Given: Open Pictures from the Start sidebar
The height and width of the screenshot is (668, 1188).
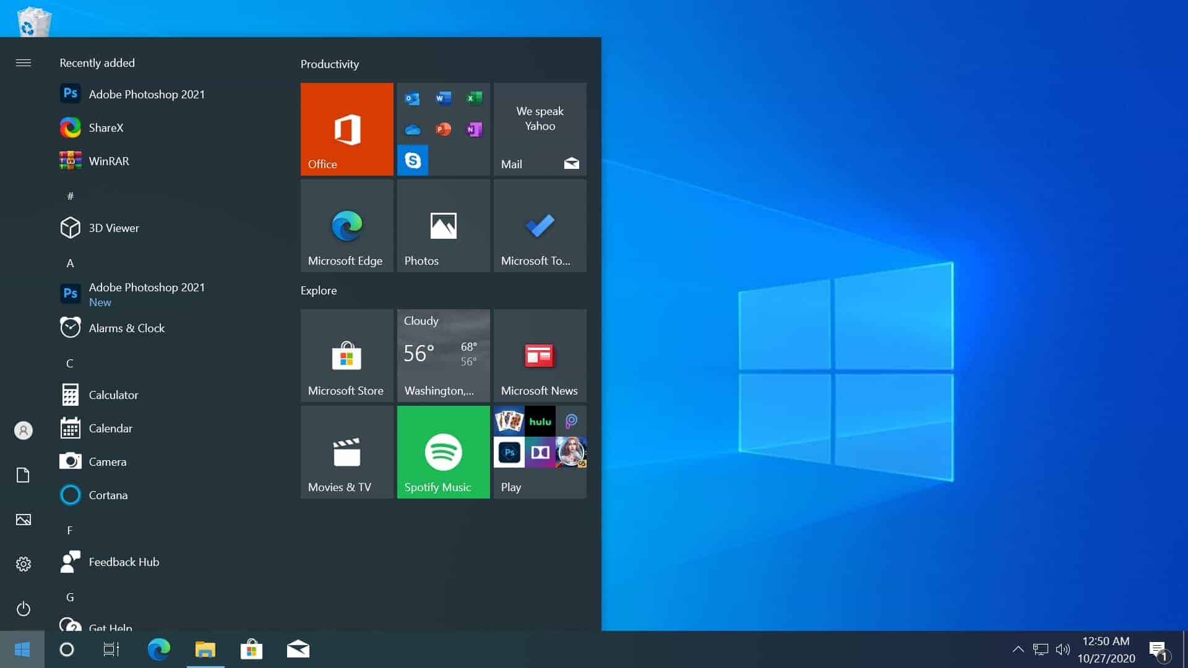Looking at the screenshot, I should click(23, 520).
